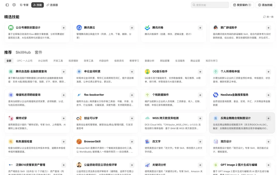Add the 反商业贿赂合规制度设计 skill
Image resolution: width=279 pixels, height=175 pixels.
click(268, 118)
